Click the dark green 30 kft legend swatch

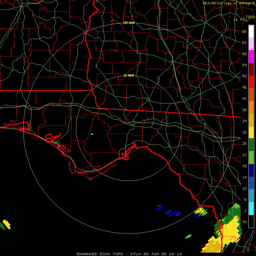pos(251,145)
